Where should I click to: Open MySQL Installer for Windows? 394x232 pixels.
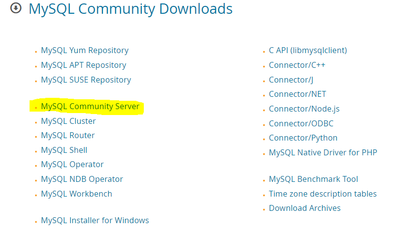(95, 220)
